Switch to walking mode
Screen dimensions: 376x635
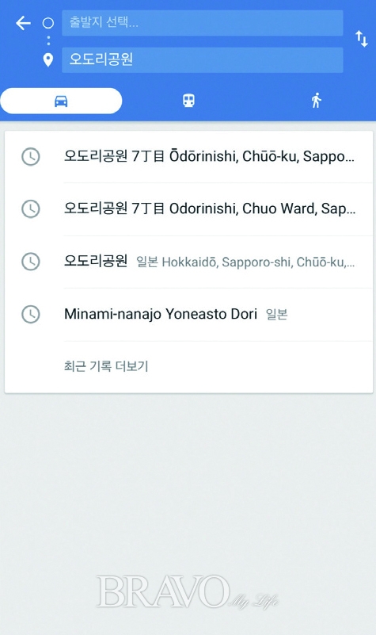(x=316, y=101)
